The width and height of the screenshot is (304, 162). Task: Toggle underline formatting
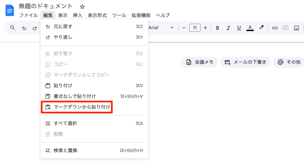pyautogui.click(x=239, y=28)
